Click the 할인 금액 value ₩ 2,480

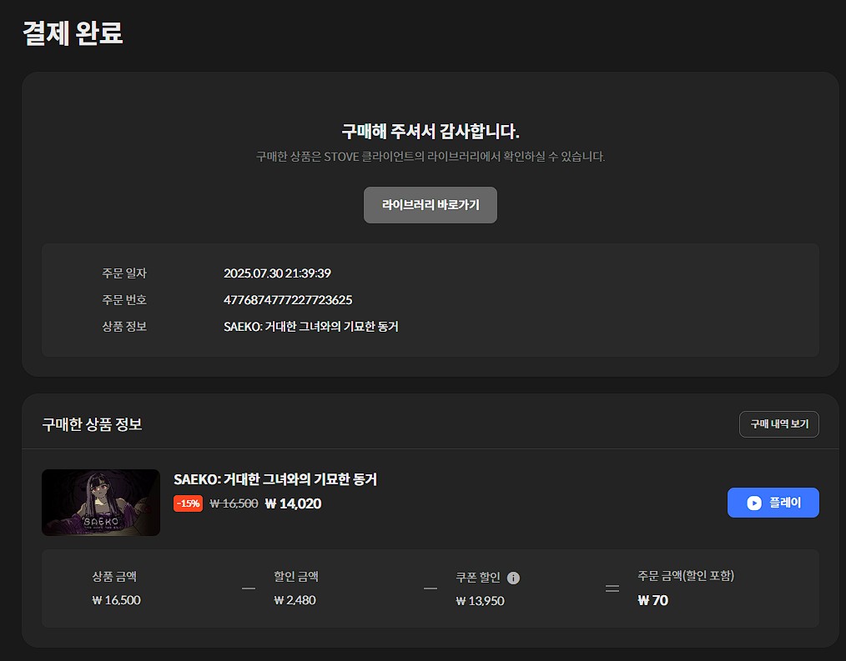(295, 600)
